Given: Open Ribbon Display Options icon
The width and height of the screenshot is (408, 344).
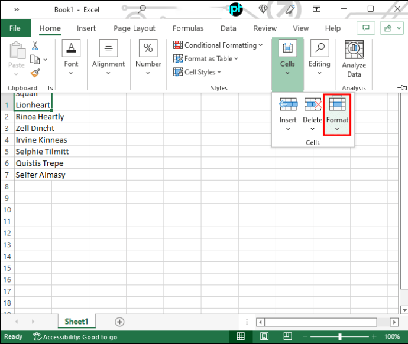Looking at the screenshot, I should 316,9.
